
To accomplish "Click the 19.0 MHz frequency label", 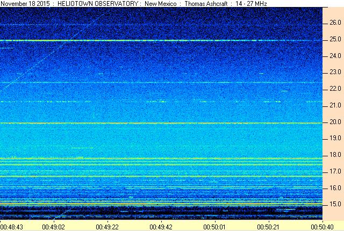I will tap(335, 138).
